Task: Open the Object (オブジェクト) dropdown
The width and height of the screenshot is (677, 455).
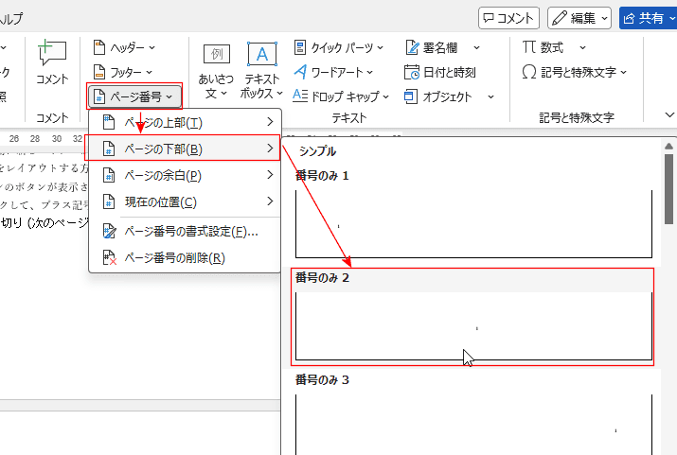Action: click(490, 96)
